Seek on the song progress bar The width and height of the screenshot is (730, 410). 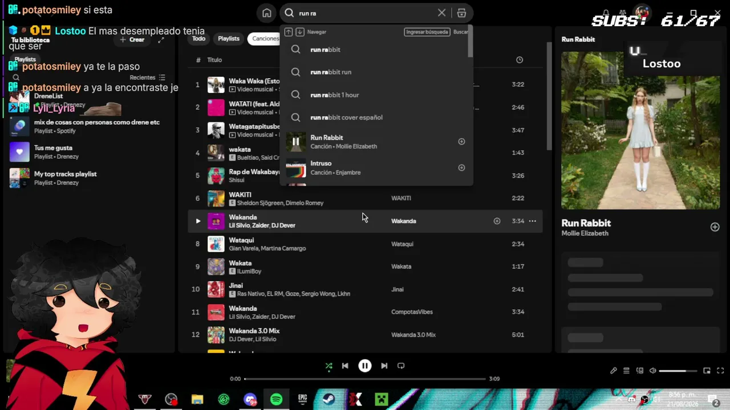pyautogui.click(x=365, y=379)
